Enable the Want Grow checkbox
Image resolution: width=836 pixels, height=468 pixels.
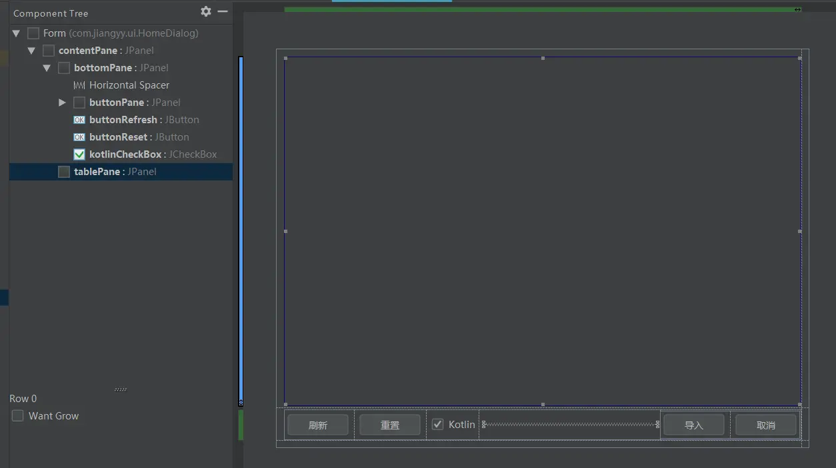click(18, 416)
